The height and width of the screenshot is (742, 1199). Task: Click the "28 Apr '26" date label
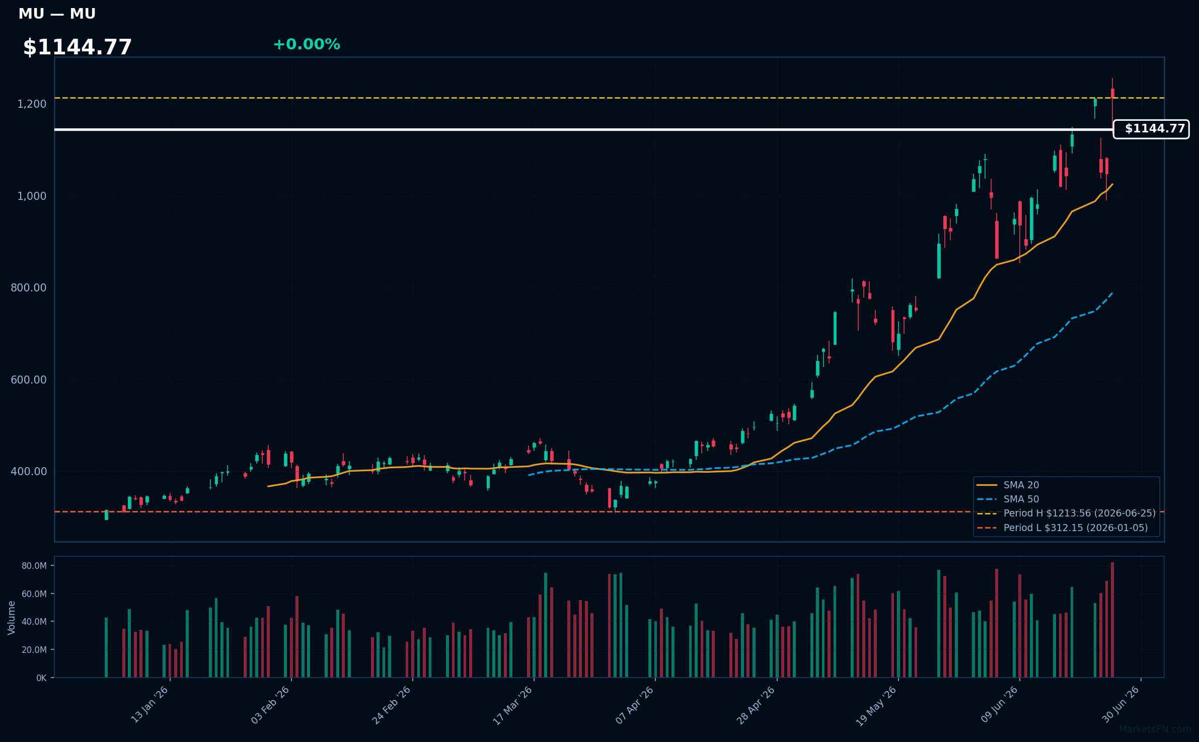coord(756,705)
